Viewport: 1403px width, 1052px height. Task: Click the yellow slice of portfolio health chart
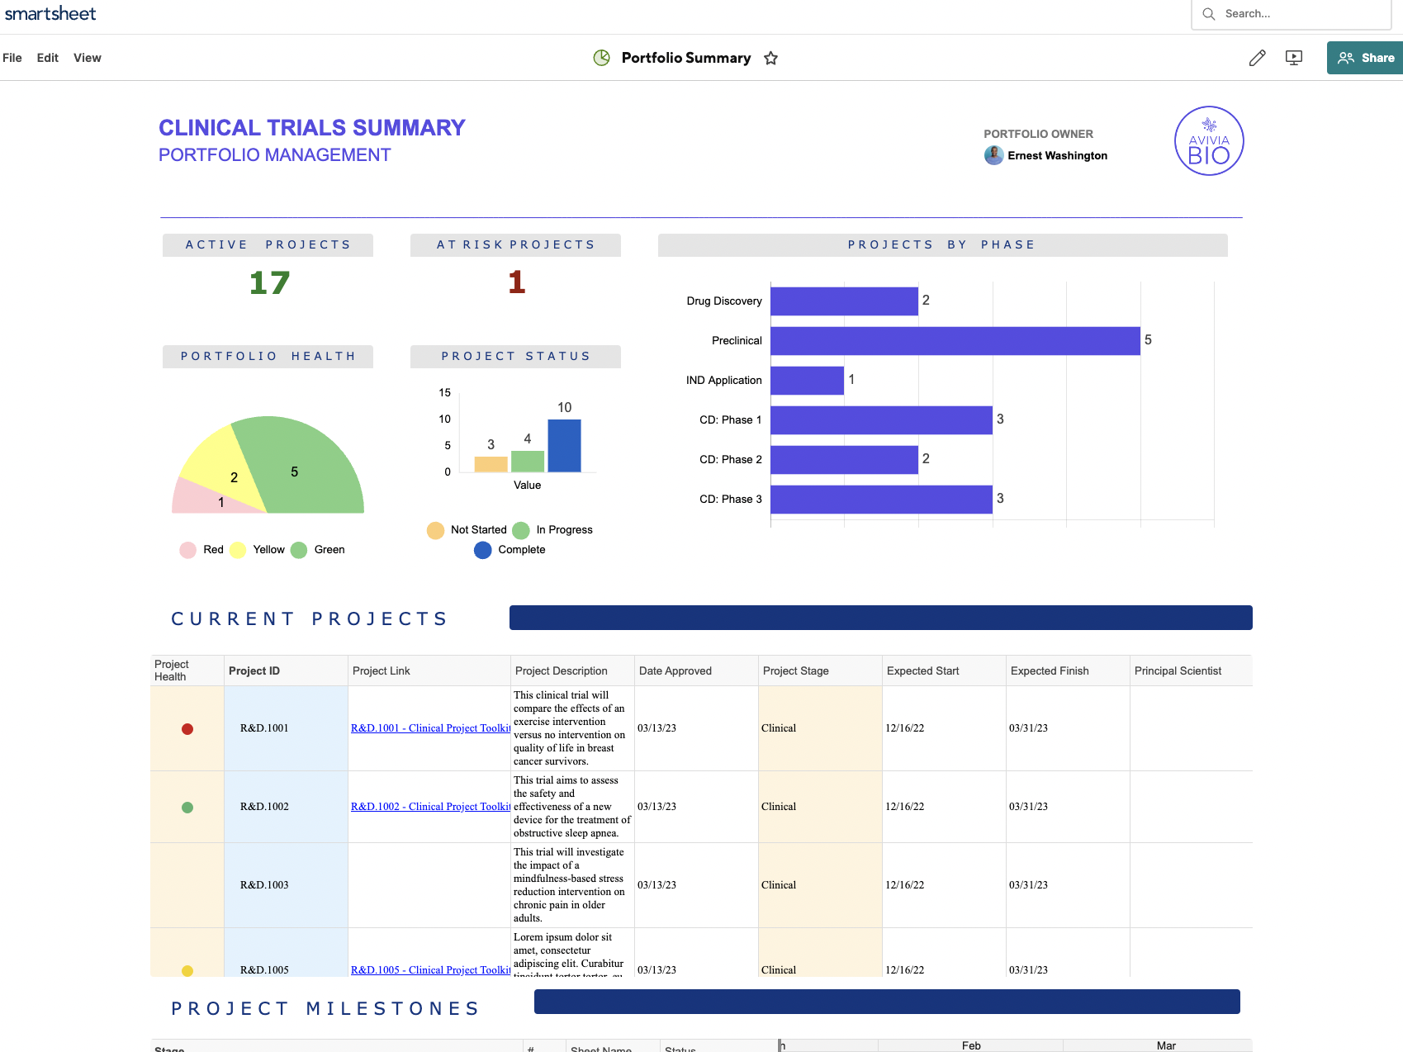(x=223, y=467)
